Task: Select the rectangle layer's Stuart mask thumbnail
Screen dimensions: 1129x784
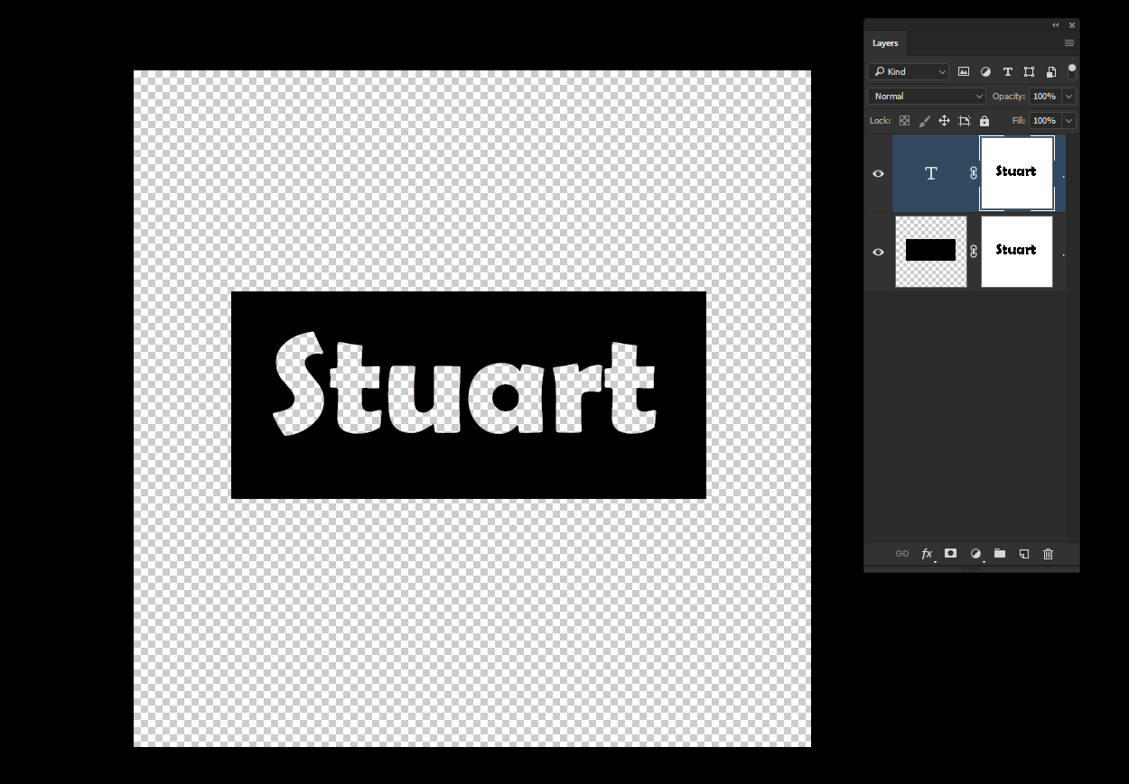Action: (x=1017, y=252)
